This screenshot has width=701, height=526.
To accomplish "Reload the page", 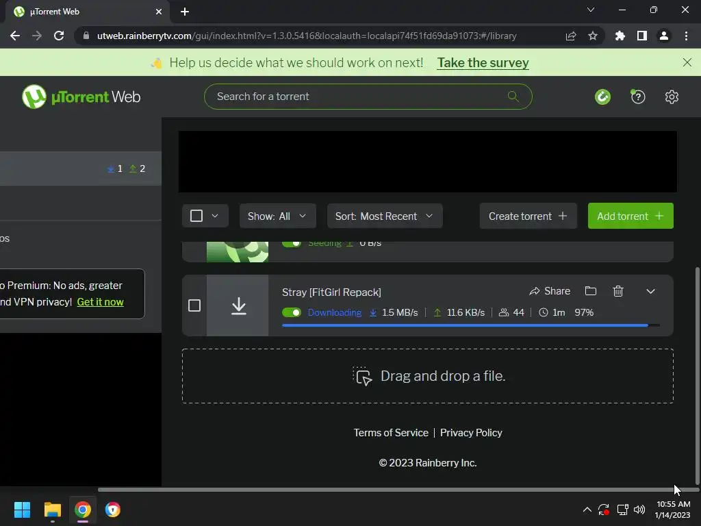I will 59,36.
